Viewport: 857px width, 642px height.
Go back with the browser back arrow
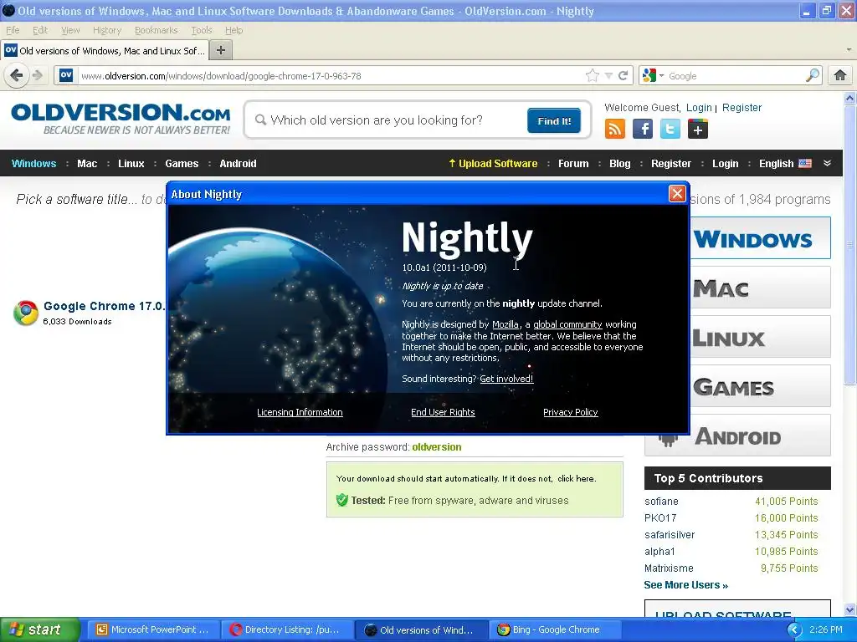[17, 75]
